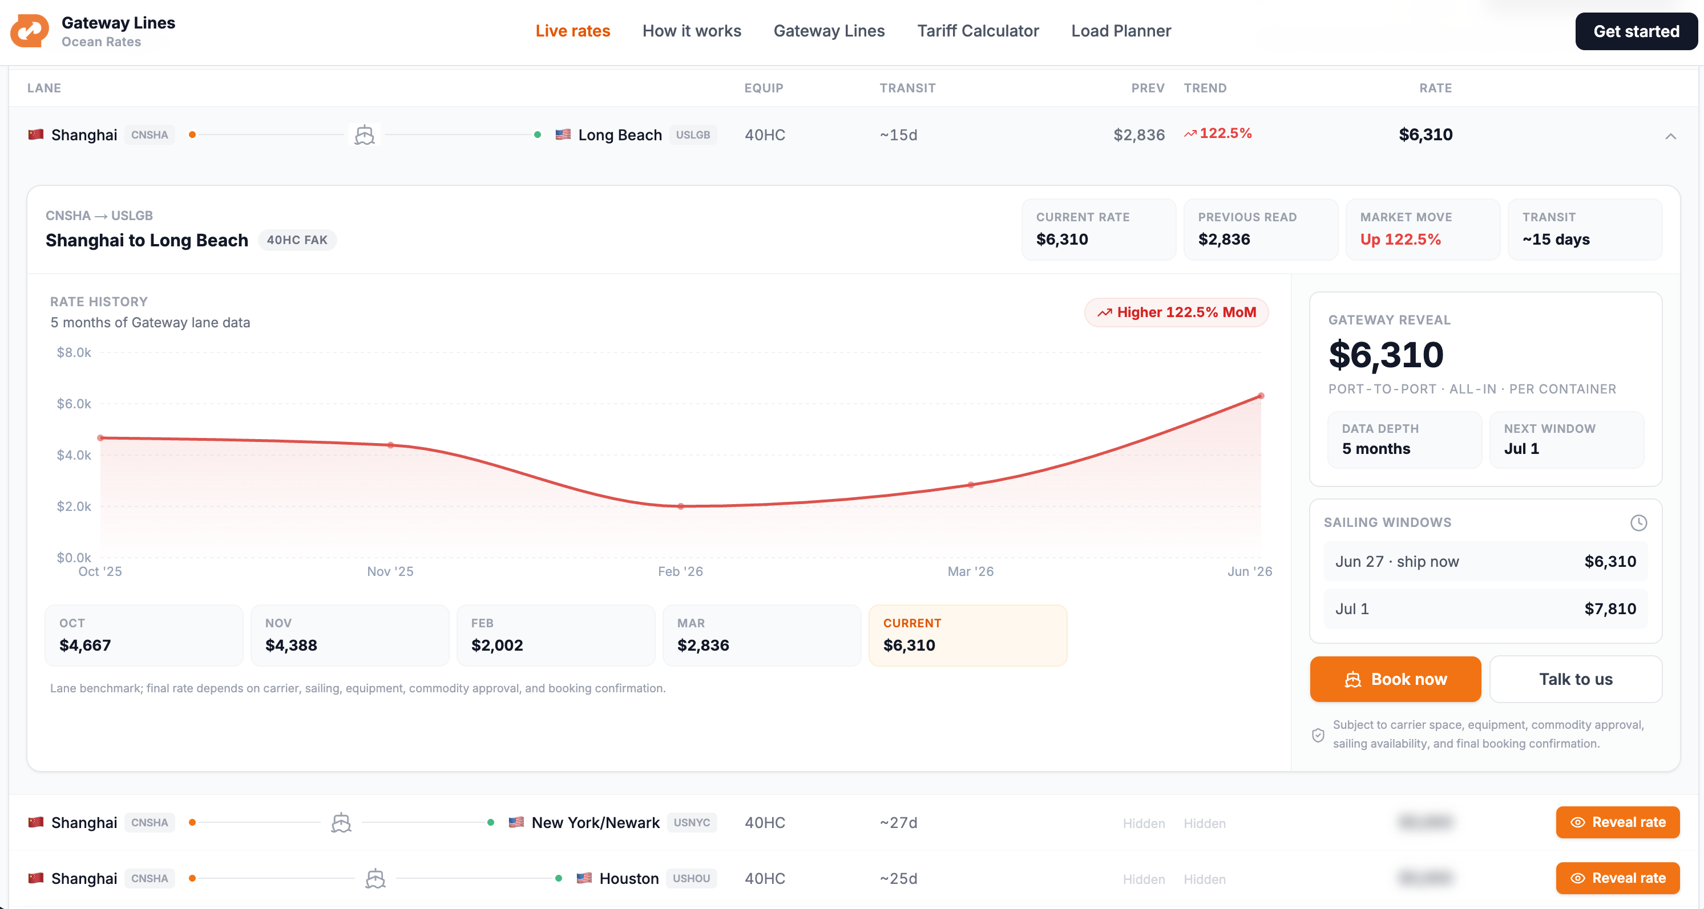Click the Data Depth 5 months card

[x=1405, y=440]
